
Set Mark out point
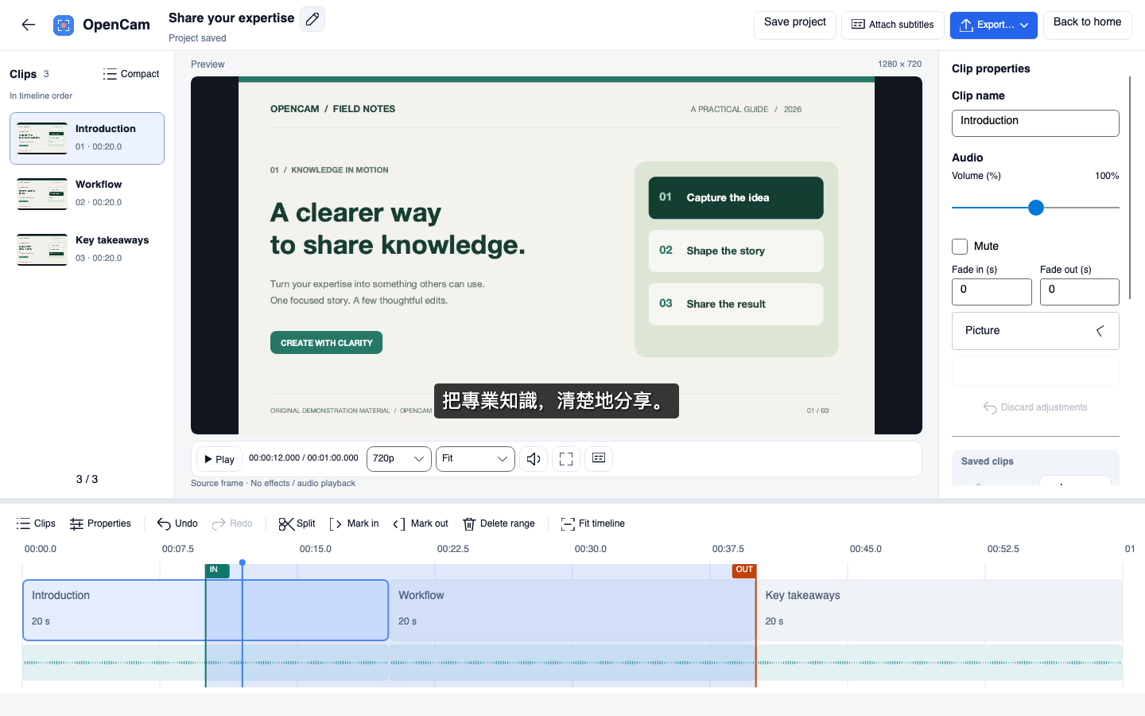[421, 523]
